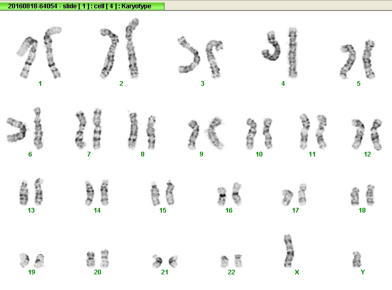Screen dimensions: 392x290
Task: Click the green label '16'
Action: (229, 210)
